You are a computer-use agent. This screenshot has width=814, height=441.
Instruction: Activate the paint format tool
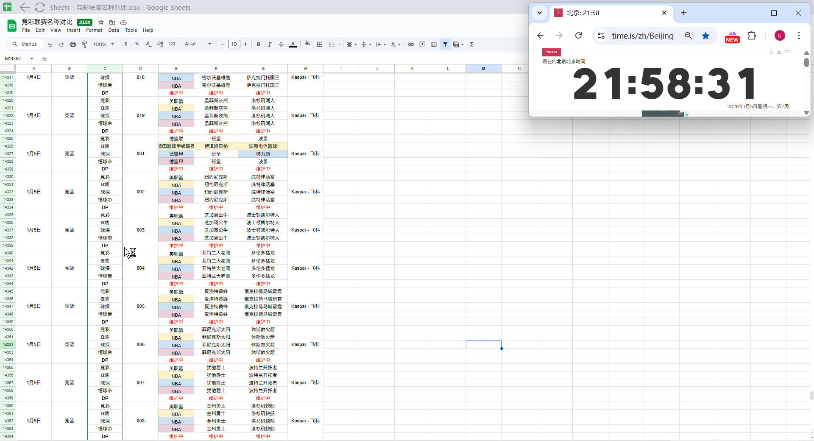84,44
